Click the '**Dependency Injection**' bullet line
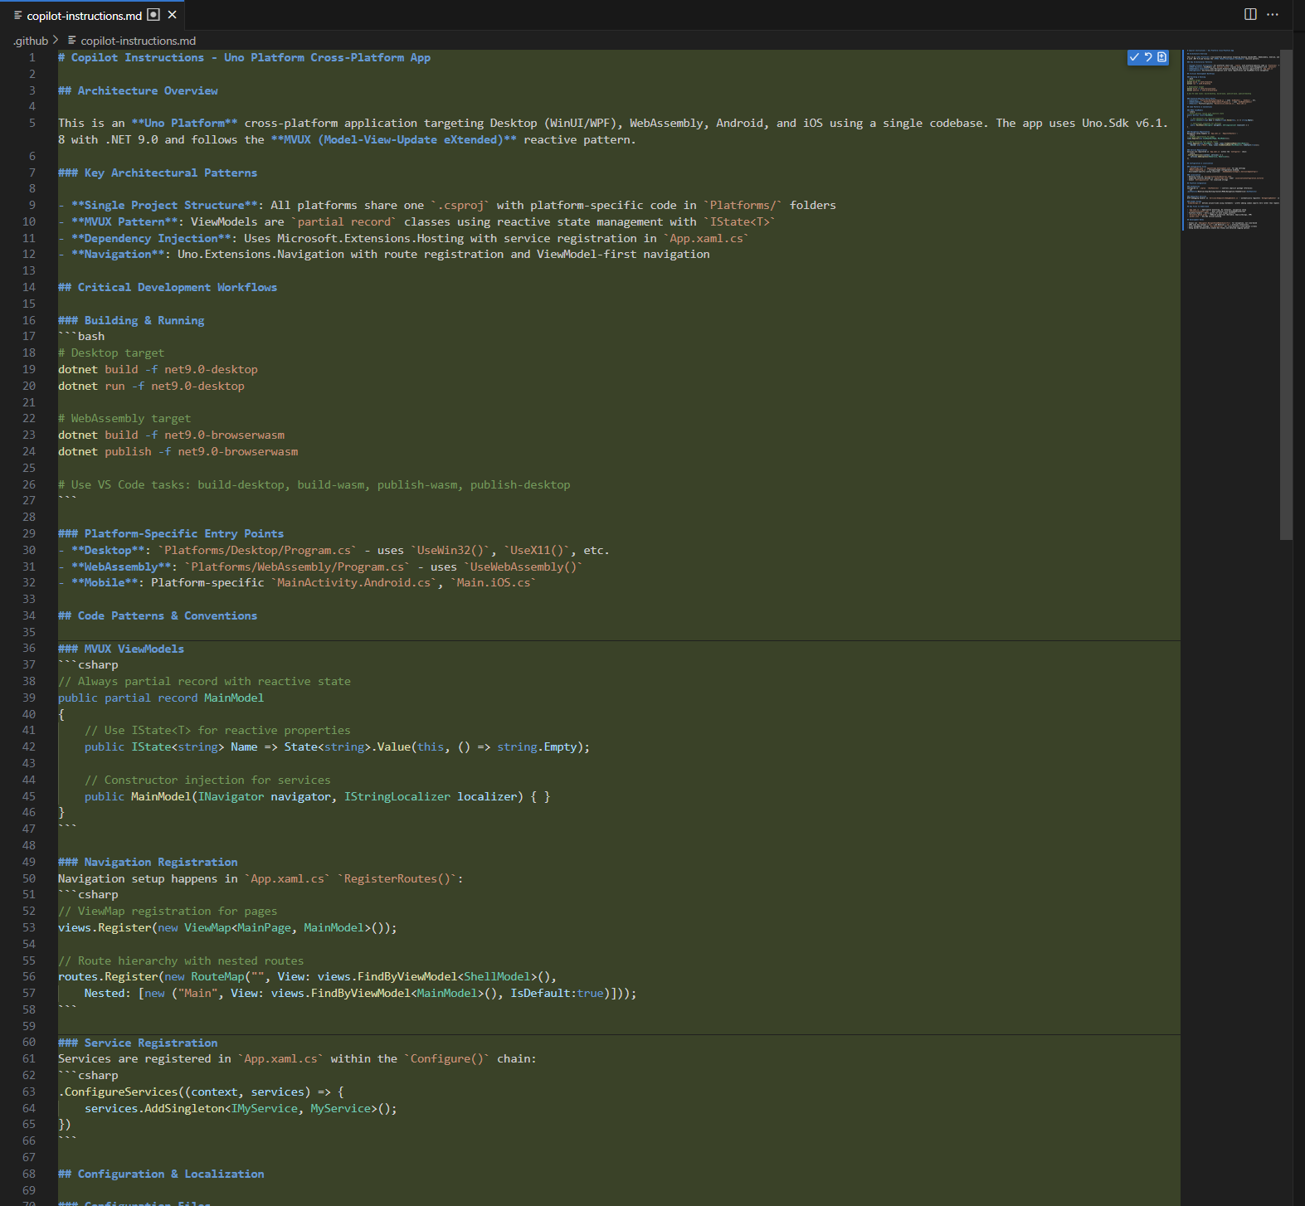 pos(403,238)
